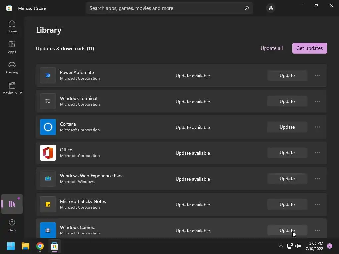
Task: Open the Movies & TV section
Action: click(x=12, y=88)
